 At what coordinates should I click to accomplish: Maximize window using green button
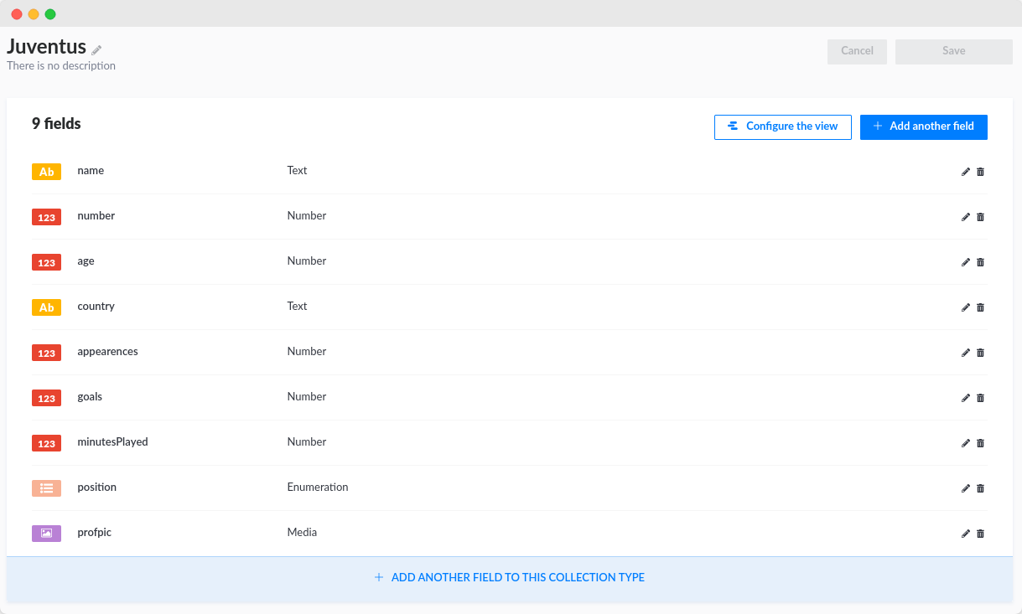coord(50,14)
